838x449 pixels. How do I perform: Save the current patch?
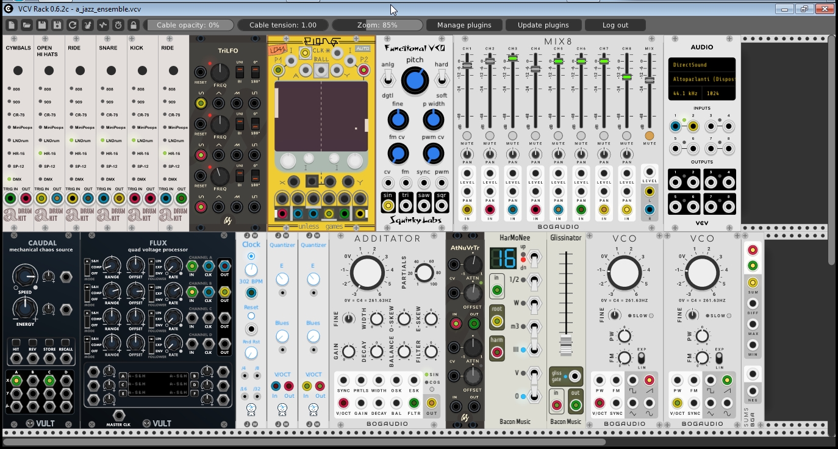42,25
